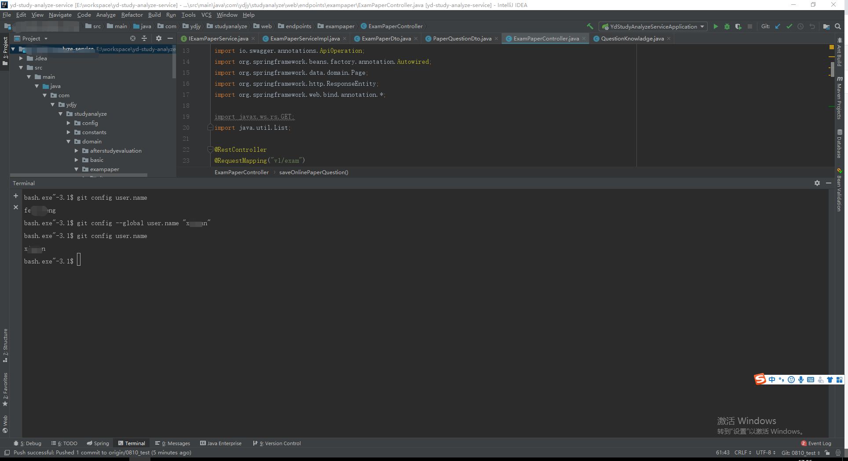Screen dimensions: 848x461
Task: Commit changes using the green checkmark icon
Action: pos(789,26)
